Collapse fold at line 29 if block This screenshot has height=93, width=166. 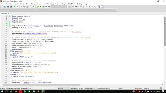pyautogui.click(x=11, y=71)
